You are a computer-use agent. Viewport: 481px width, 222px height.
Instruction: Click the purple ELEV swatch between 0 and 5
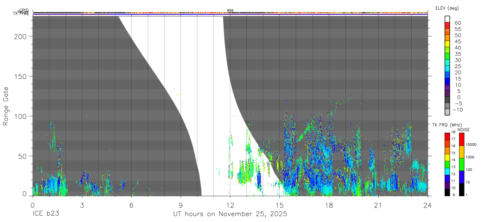tap(447, 94)
